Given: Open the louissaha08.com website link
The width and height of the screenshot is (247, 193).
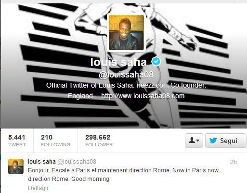Looking at the screenshot, I should pos(143,96).
